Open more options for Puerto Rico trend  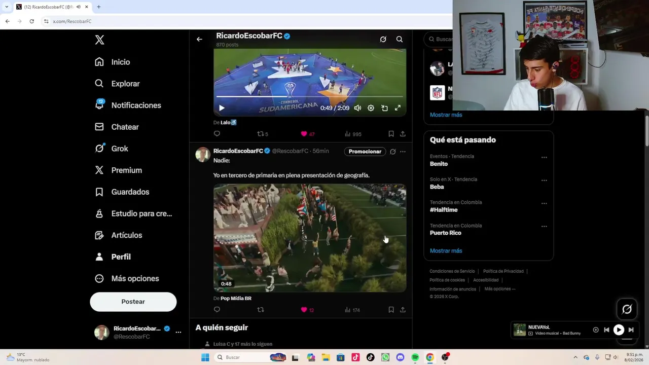coord(544,227)
